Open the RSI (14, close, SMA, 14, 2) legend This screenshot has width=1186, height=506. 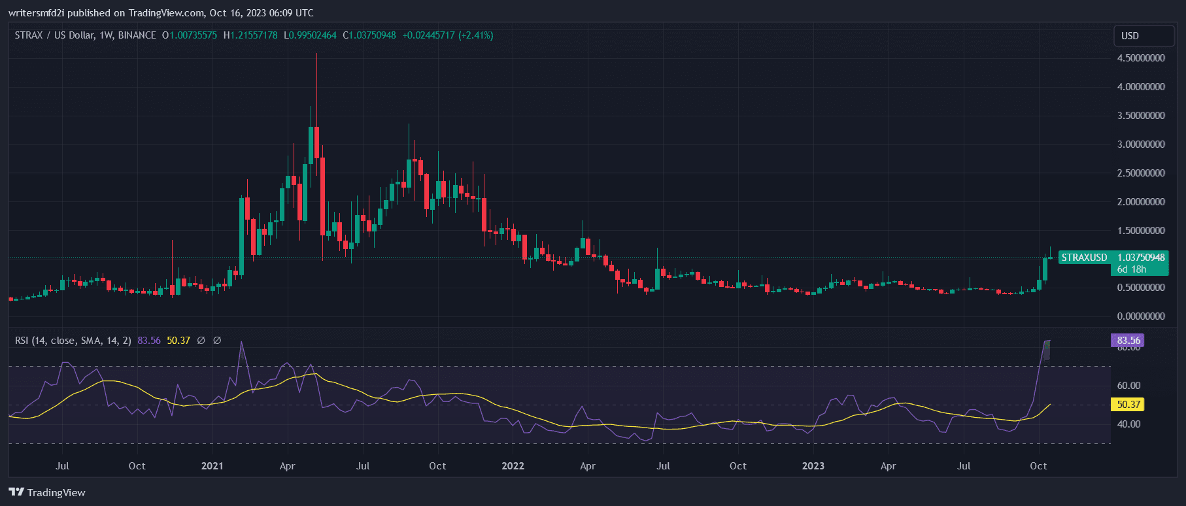pos(73,341)
